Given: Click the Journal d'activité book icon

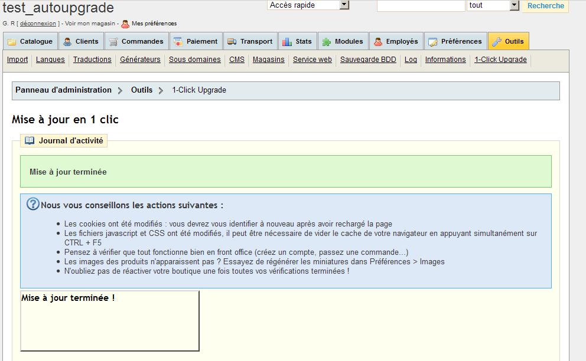Looking at the screenshot, I should (29, 141).
